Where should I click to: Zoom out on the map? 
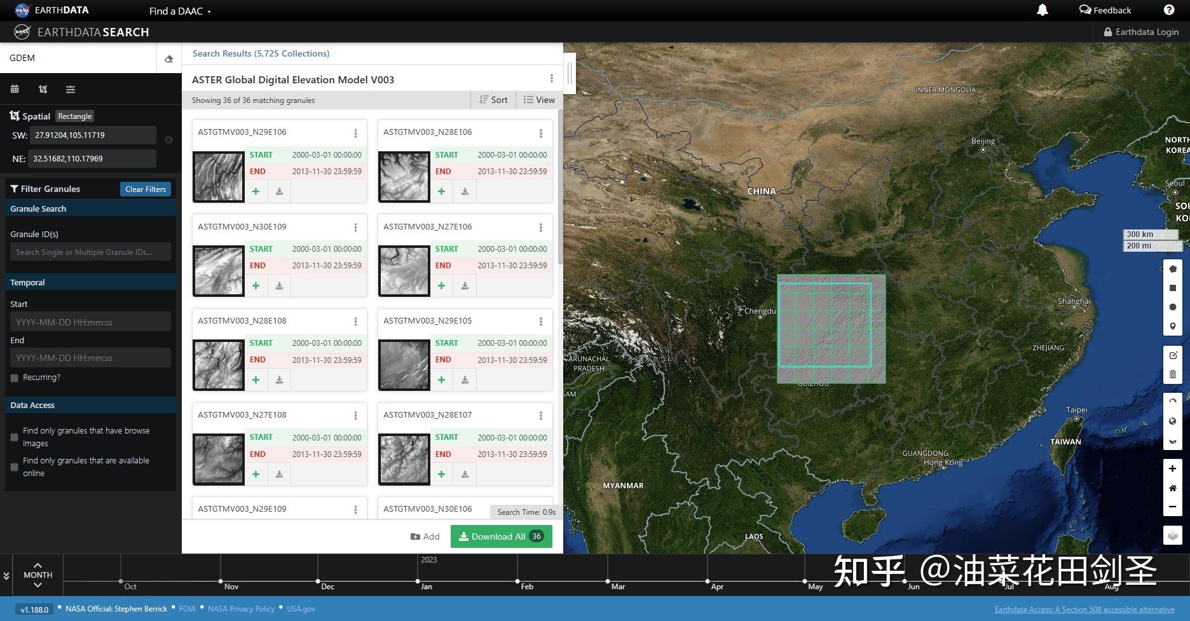point(1173,507)
